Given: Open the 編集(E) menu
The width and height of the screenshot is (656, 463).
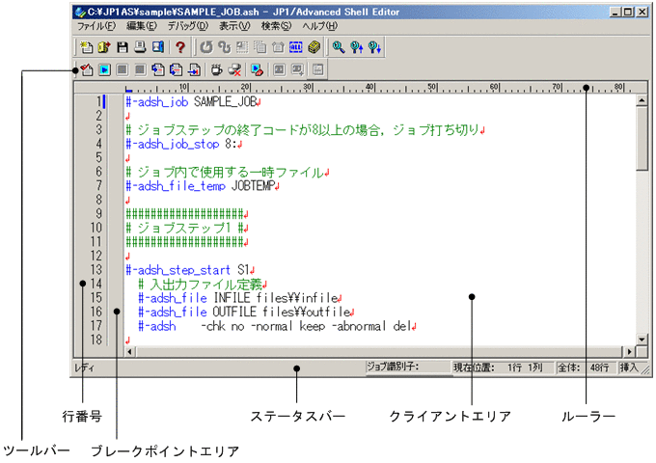Looking at the screenshot, I should tap(141, 25).
